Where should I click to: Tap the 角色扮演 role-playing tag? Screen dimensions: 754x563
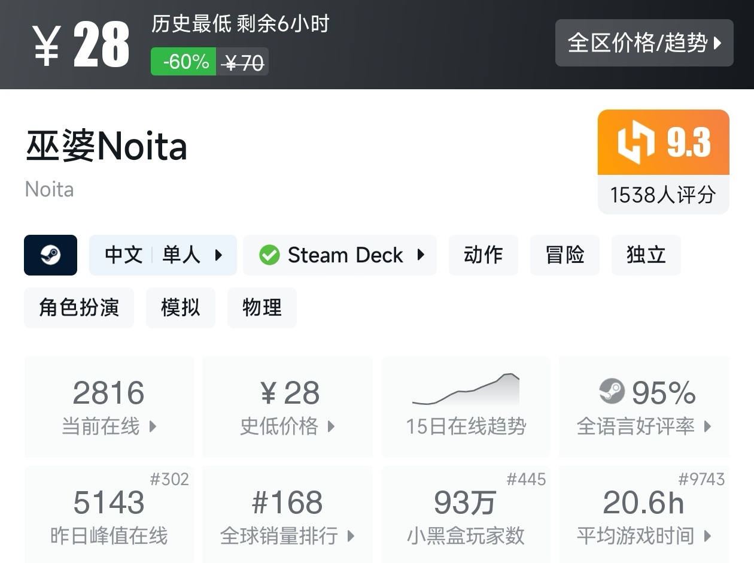click(79, 308)
